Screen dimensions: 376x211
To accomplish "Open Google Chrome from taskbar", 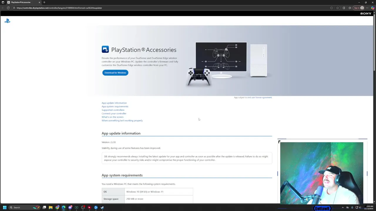I will coord(57,207).
